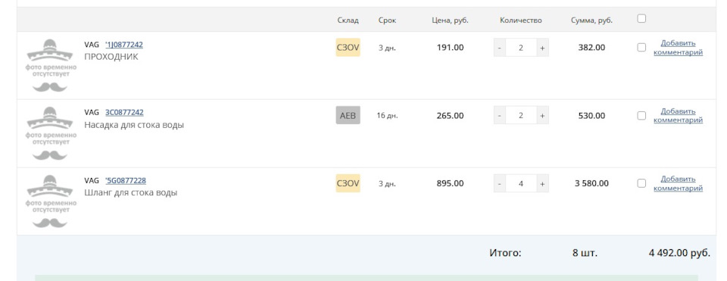Add comment to the ПРОХОДНИК item
The image size is (727, 281).
(x=678, y=47)
